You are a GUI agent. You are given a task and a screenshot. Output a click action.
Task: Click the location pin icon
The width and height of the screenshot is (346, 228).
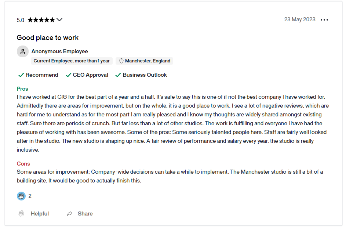(121, 61)
